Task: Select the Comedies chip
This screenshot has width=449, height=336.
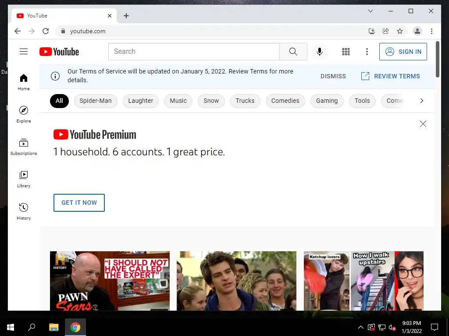Action: (285, 101)
